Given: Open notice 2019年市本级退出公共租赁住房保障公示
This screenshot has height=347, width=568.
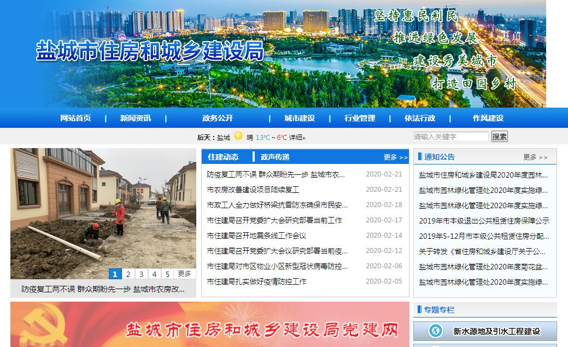Looking at the screenshot, I should tap(484, 221).
